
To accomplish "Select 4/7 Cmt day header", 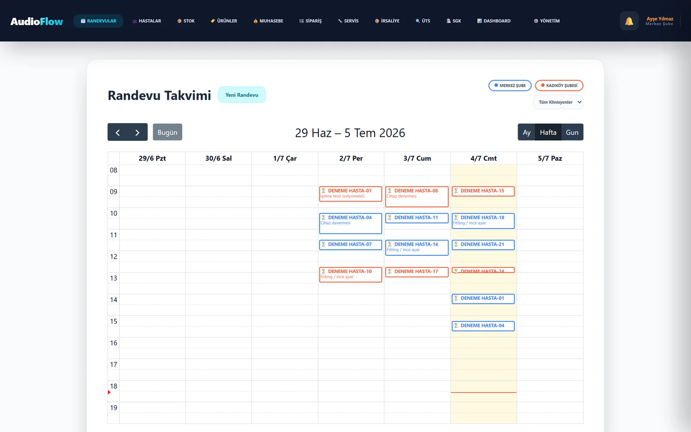I will click(484, 158).
